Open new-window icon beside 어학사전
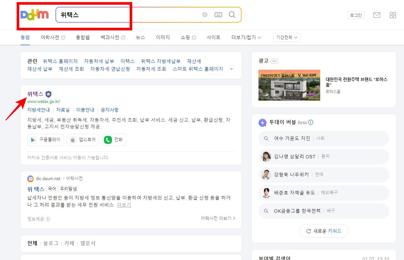404x260 pixels. coord(63,38)
